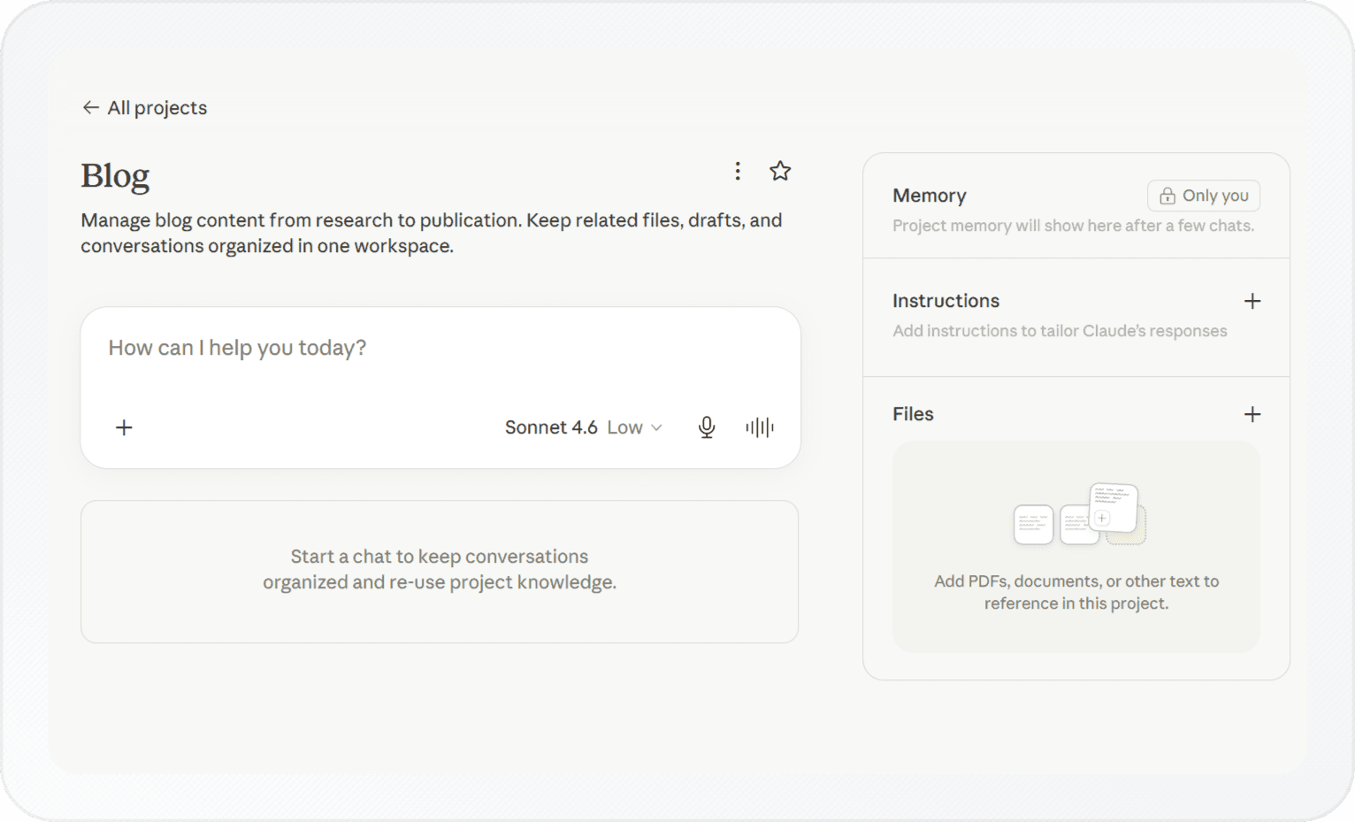The image size is (1355, 822).
Task: Activate voice mode waveform icon
Action: 760,427
